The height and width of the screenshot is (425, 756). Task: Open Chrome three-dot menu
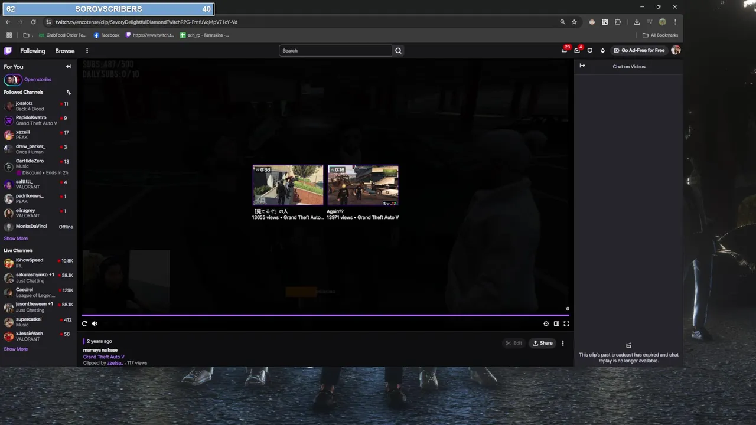(x=674, y=22)
